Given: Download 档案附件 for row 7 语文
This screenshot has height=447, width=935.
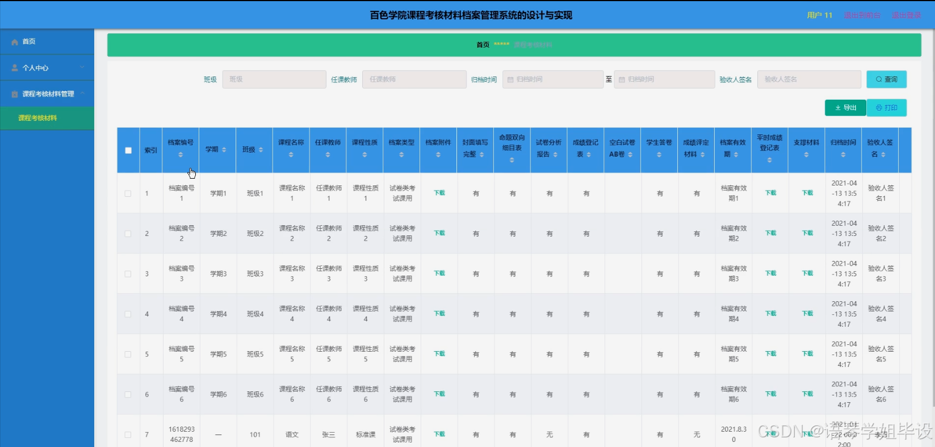Looking at the screenshot, I should tap(439, 434).
